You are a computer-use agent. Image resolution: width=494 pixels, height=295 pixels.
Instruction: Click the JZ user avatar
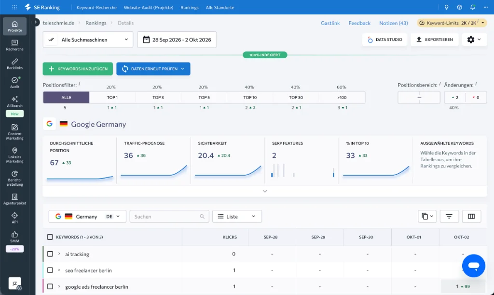(15, 283)
